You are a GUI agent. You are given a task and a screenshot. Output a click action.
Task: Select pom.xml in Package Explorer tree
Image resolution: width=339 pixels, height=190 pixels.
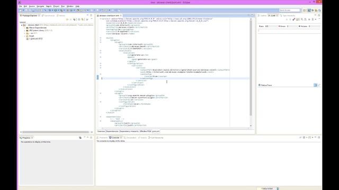tap(34, 39)
